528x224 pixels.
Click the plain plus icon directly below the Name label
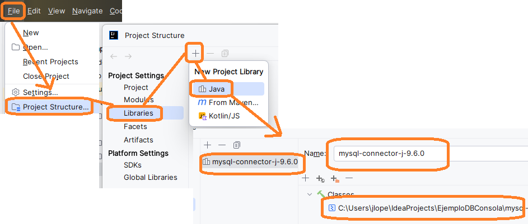pos(305,178)
